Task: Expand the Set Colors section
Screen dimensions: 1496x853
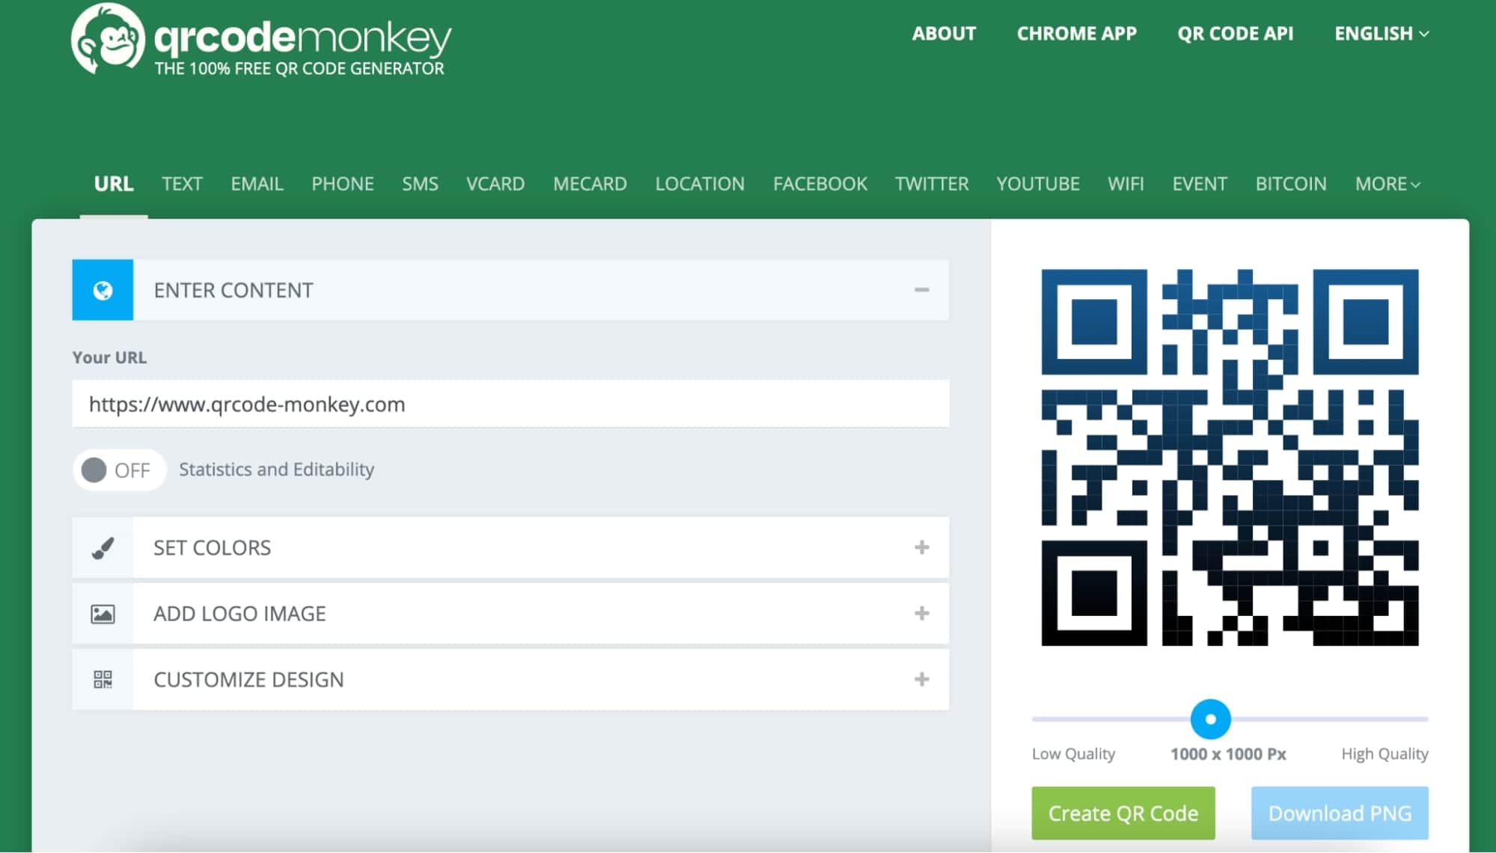Action: point(922,547)
